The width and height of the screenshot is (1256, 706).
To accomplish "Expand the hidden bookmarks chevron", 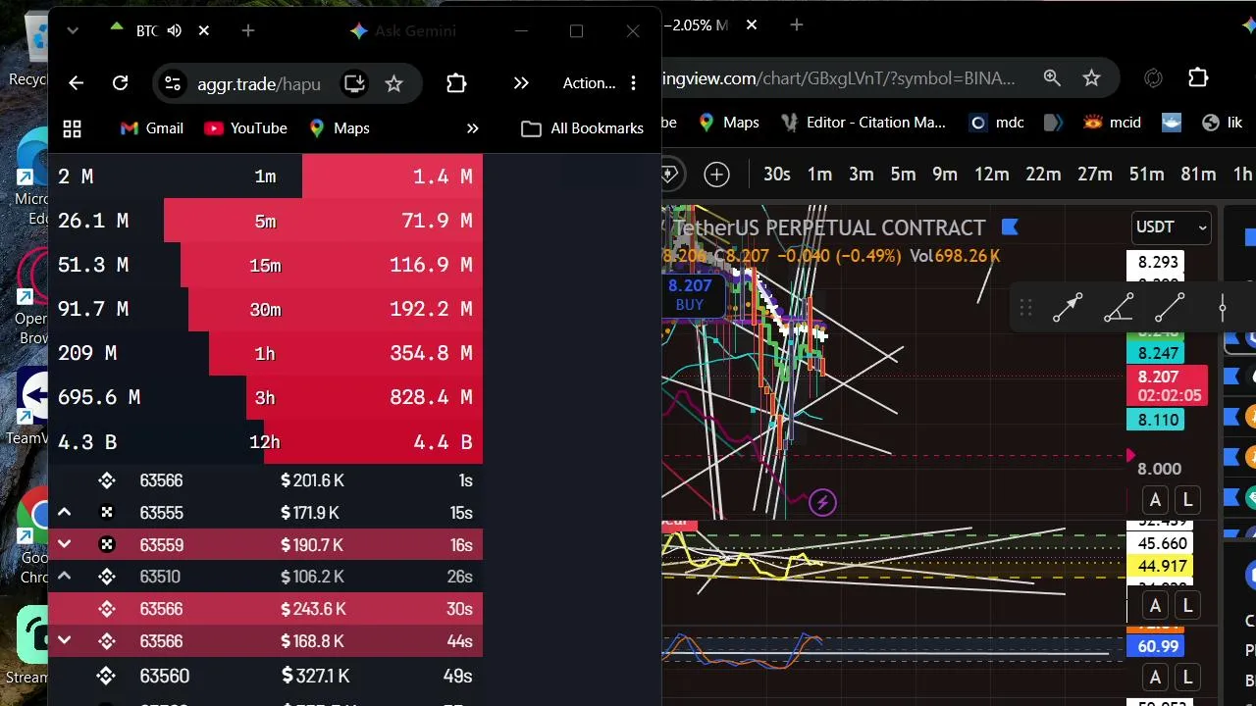I will pos(472,128).
